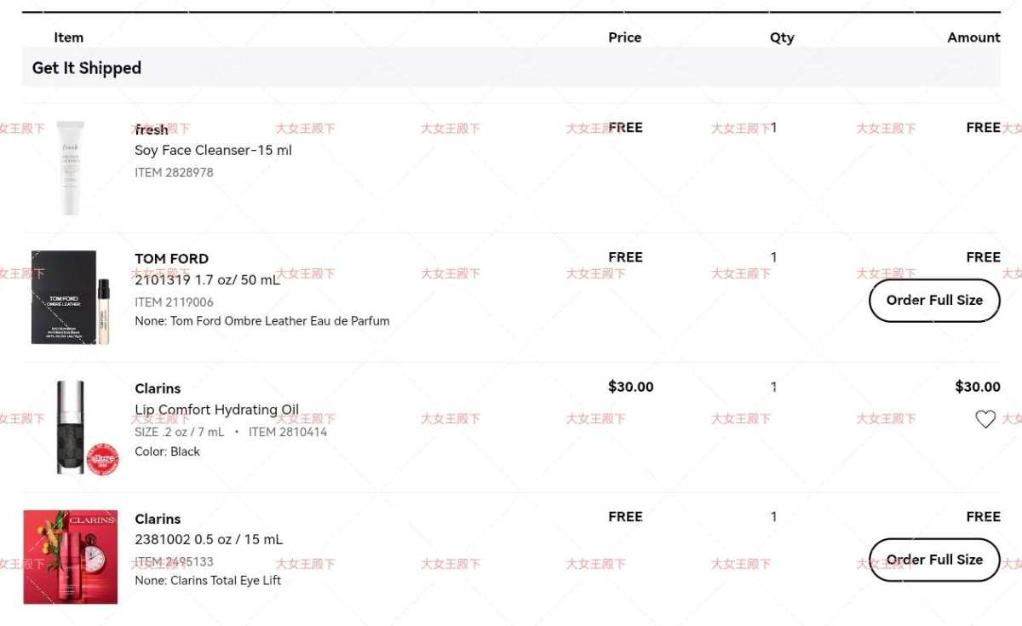Open the 2381002 0.5 oz / 15 mL link
The width and height of the screenshot is (1022, 626).
tap(209, 539)
